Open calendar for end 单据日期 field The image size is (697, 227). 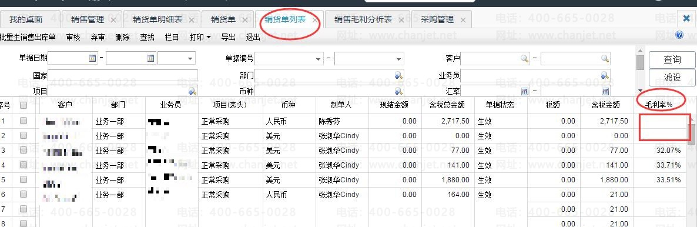150,58
